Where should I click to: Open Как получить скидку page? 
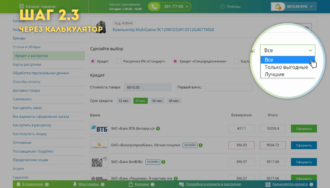pos(30,134)
